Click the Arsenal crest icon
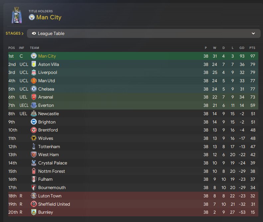 click(x=34, y=97)
